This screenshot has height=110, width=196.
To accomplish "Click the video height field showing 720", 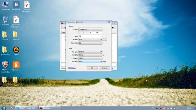I will point(97,33).
